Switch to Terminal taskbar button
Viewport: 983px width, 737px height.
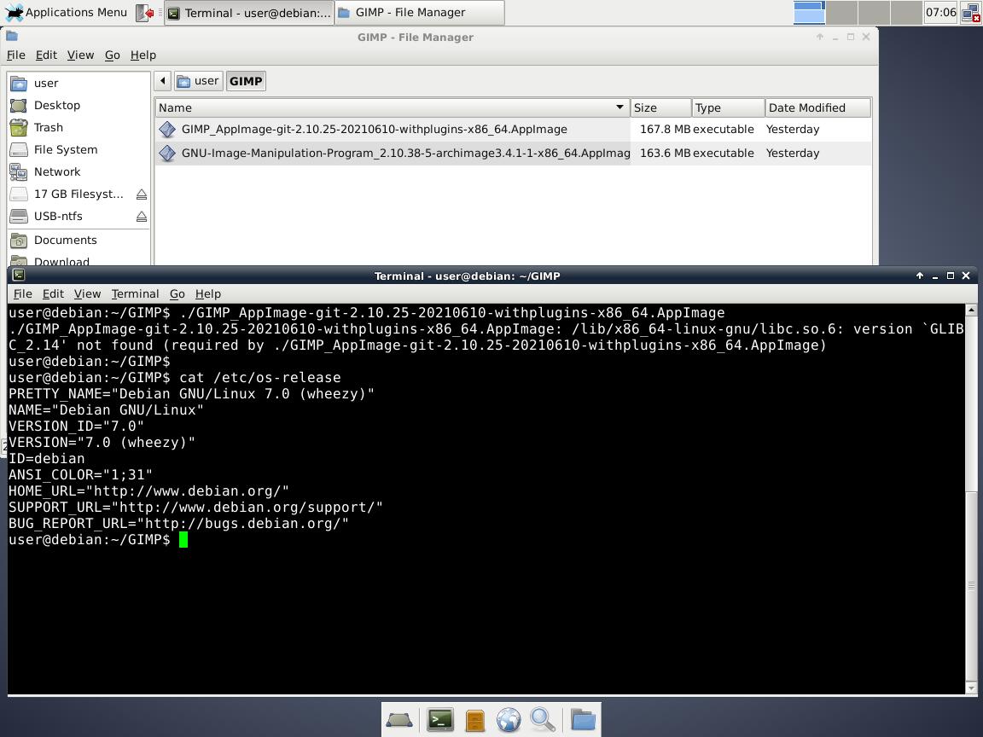[249, 13]
